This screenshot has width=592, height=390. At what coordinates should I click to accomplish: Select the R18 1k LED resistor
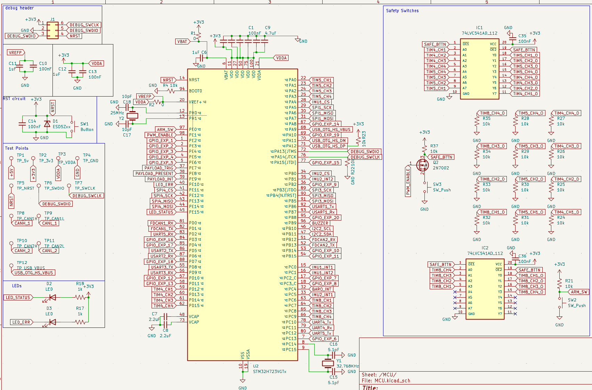click(x=80, y=297)
